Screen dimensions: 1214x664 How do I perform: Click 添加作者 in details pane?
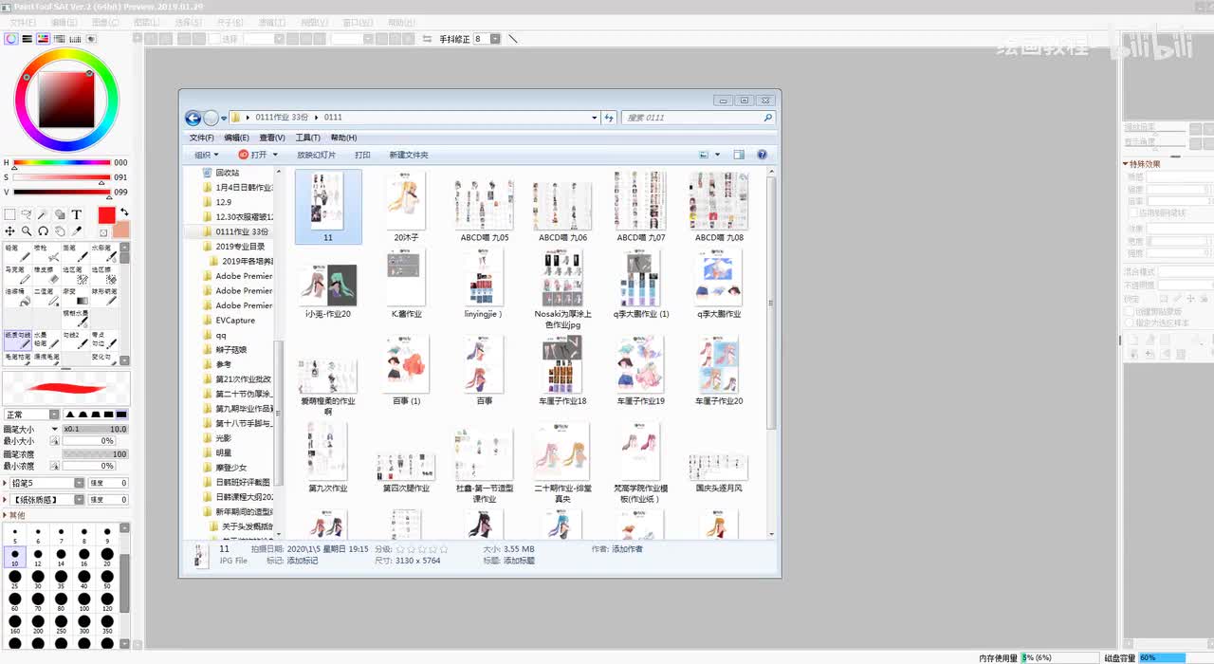[627, 549]
